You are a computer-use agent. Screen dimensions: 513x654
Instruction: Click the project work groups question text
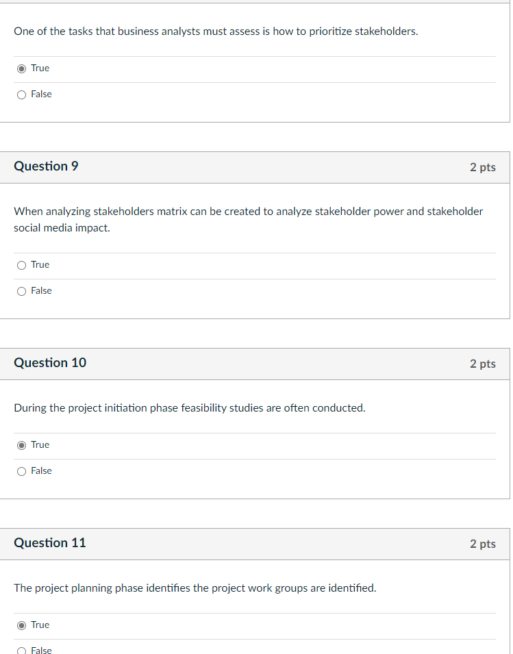point(195,588)
